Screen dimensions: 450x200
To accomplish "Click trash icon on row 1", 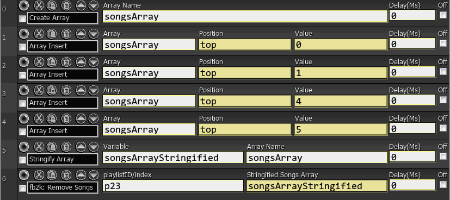I will (x=66, y=34).
